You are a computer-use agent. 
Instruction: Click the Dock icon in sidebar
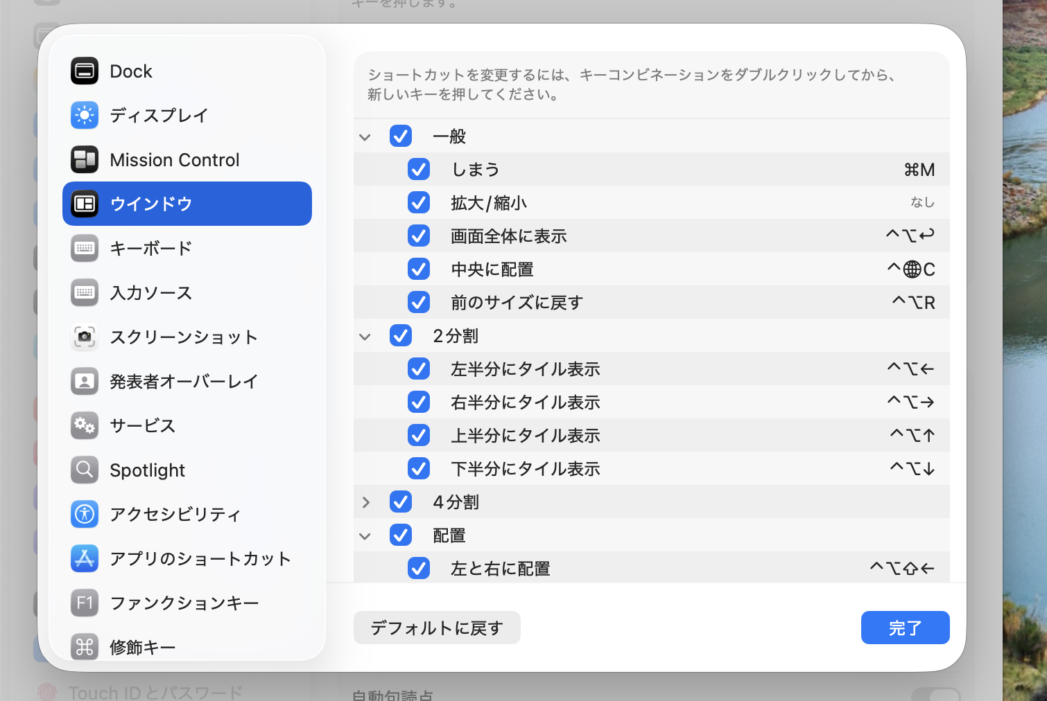[x=85, y=71]
